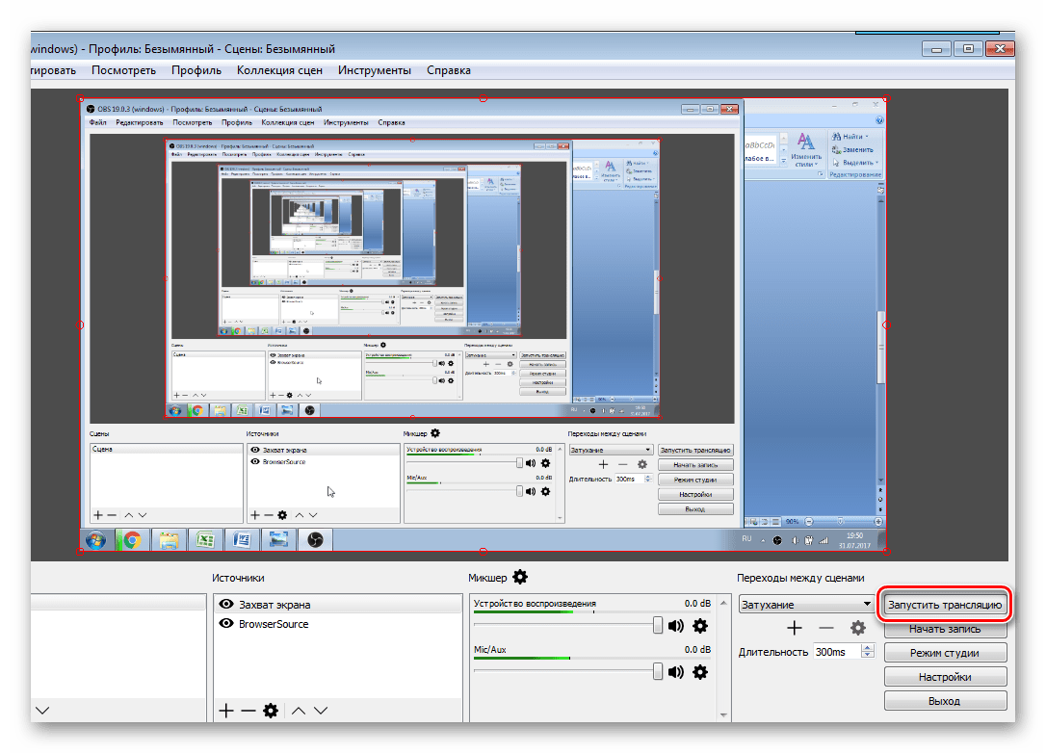Expand the Затухание transition dropdown
The width and height of the screenshot is (1046, 753).
(866, 605)
